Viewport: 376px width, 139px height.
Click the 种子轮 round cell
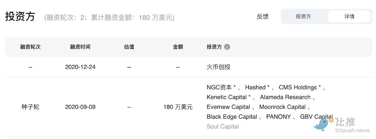30,107
